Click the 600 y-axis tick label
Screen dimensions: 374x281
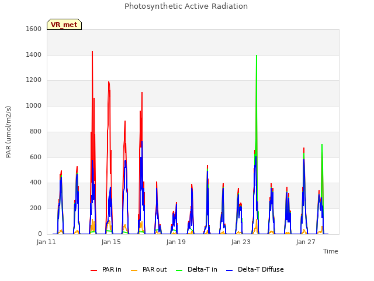(36, 157)
